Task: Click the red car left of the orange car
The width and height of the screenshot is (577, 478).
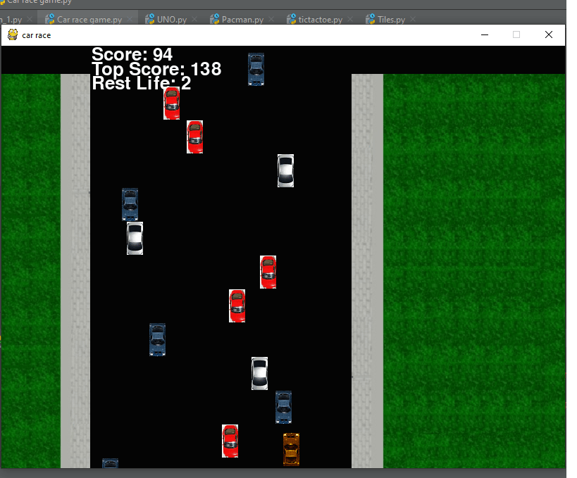Action: coord(230,441)
